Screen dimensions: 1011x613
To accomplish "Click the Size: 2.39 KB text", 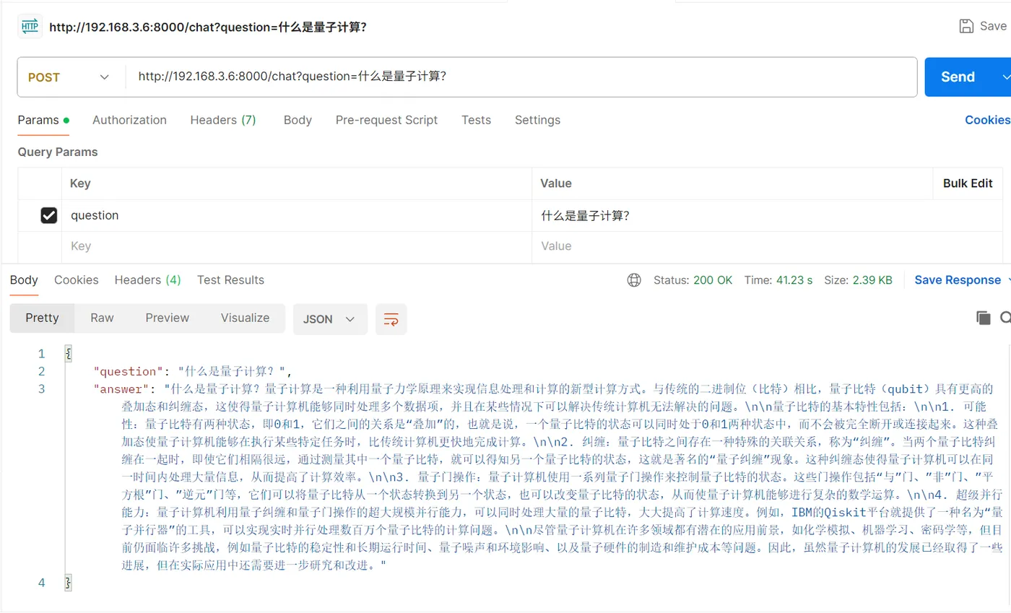I will 858,280.
